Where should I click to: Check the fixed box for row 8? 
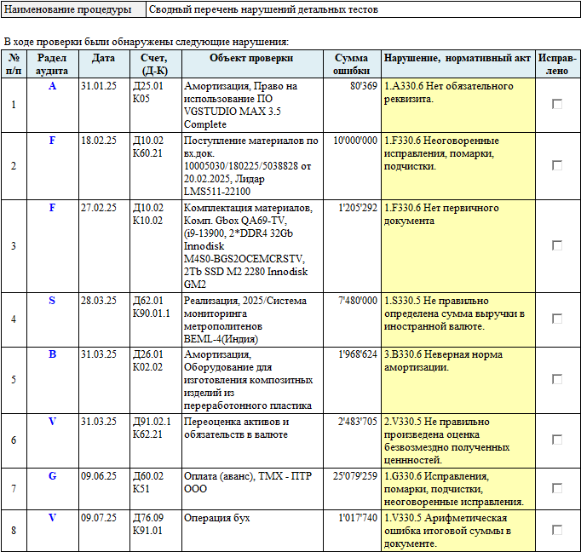[x=557, y=530]
